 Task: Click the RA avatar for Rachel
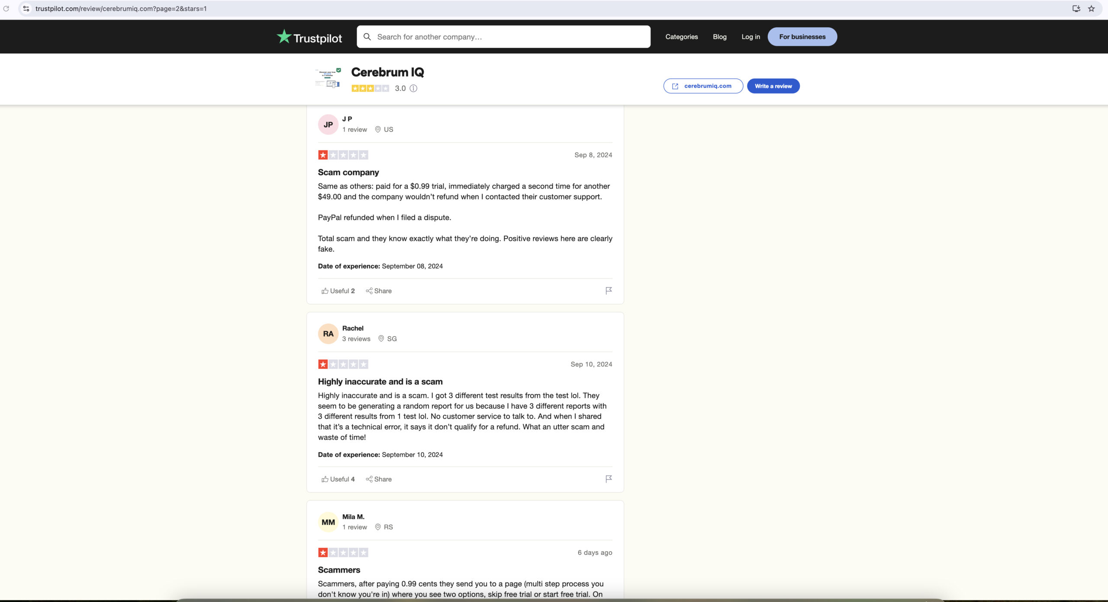click(x=328, y=334)
